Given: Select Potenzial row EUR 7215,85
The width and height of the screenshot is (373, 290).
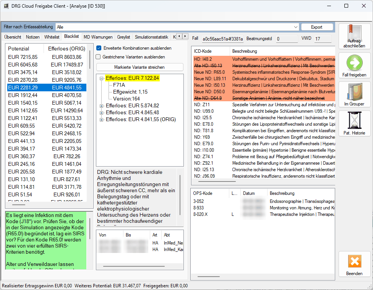Looking at the screenshot, I should (x=47, y=57).
